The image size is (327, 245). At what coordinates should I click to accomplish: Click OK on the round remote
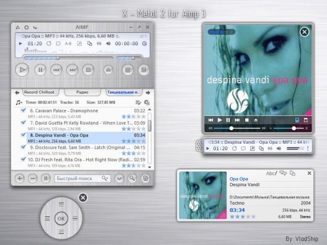pyautogui.click(x=61, y=218)
